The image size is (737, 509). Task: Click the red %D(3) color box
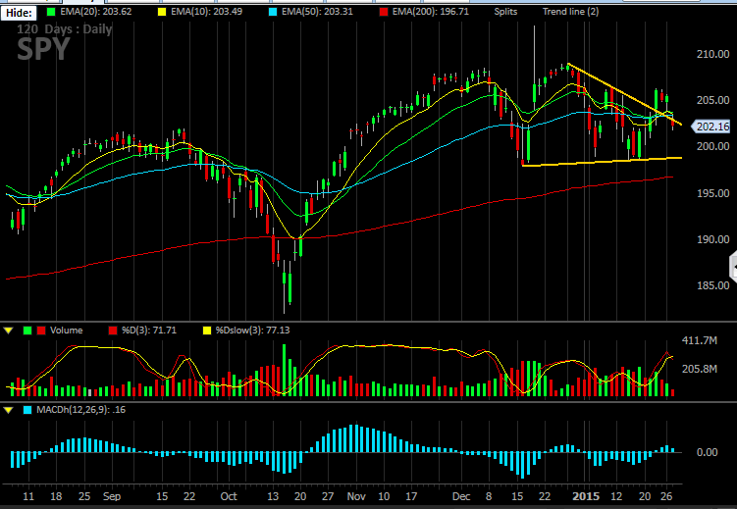point(113,331)
